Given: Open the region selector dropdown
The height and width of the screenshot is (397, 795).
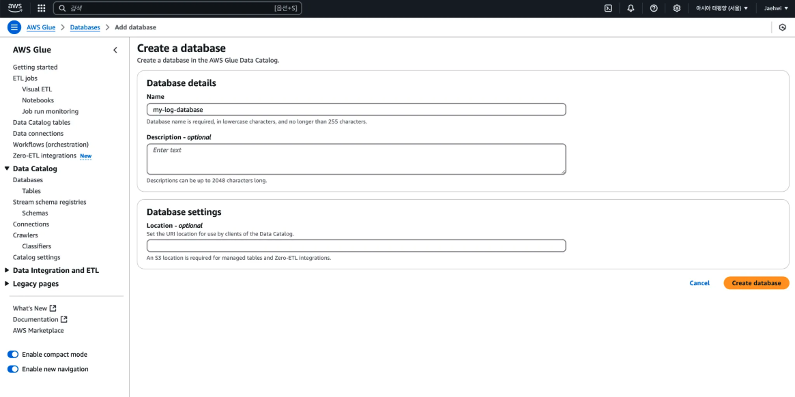Looking at the screenshot, I should click(721, 8).
